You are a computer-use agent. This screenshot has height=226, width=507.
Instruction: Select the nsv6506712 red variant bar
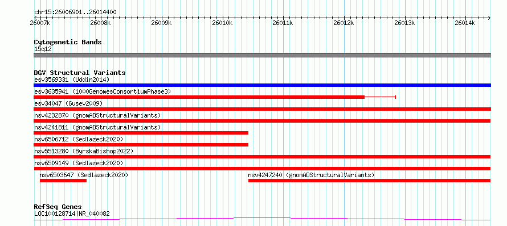[x=141, y=145]
